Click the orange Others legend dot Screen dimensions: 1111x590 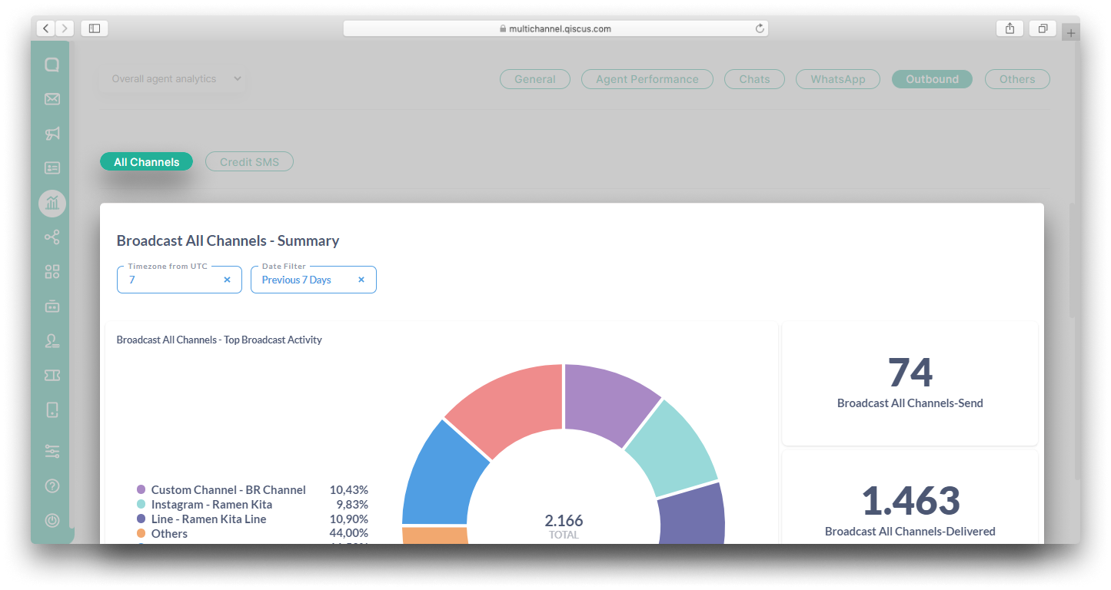point(141,533)
